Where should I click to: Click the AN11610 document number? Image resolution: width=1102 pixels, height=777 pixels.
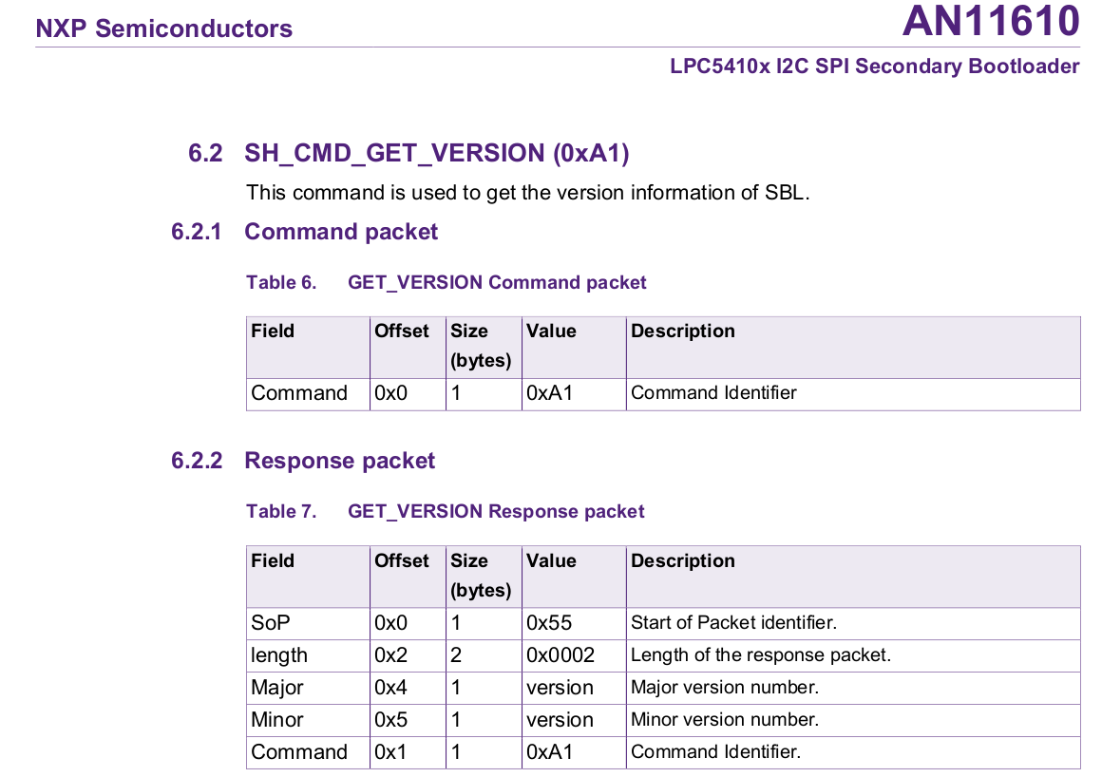click(991, 21)
